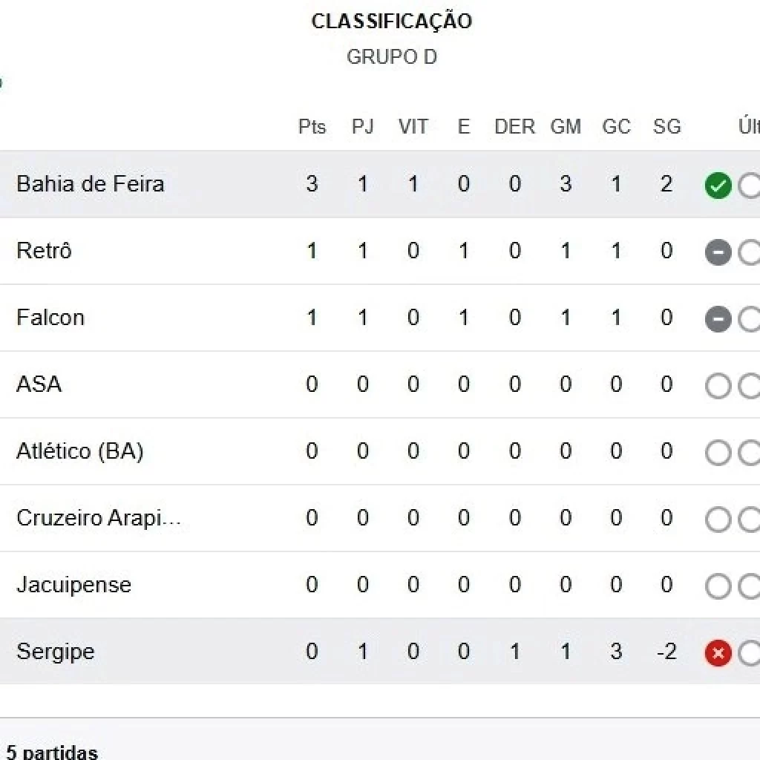
Task: Click the gray draw icon in Retrô row
Action: pos(718,252)
